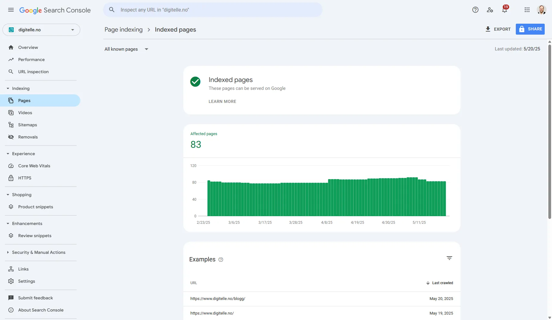Viewport: 552px width, 320px height.
Task: Click the Core Web Vitals gauge icon
Action: point(11,166)
